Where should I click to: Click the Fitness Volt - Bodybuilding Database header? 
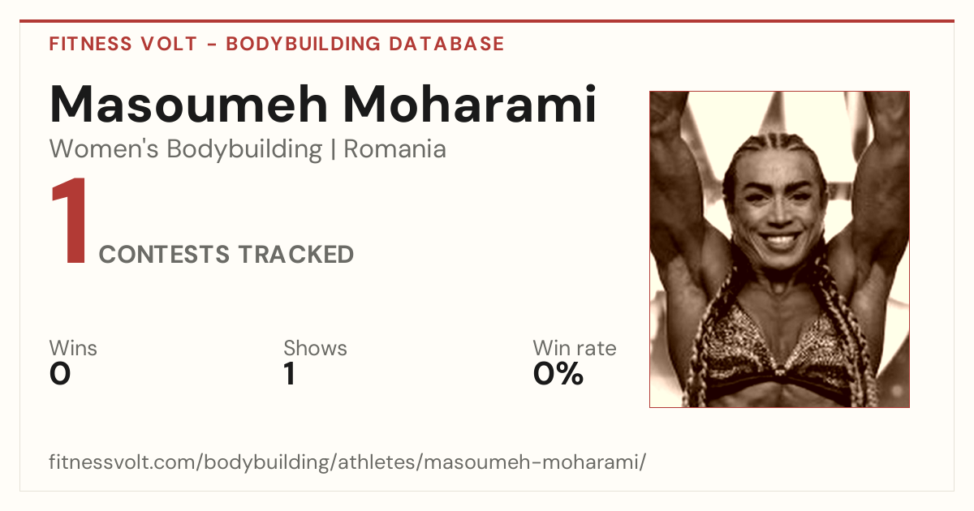pos(277,44)
